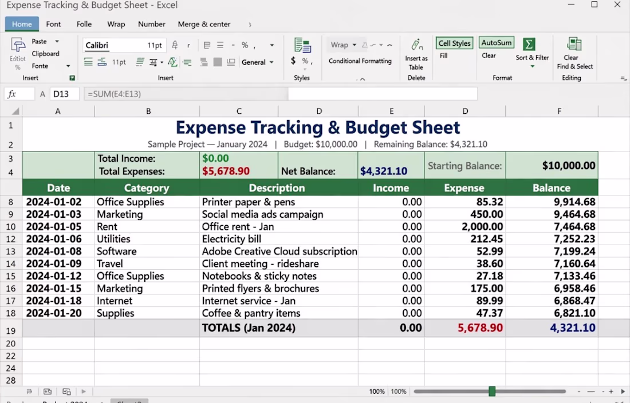Open the Font tab
Image resolution: width=630 pixels, height=403 pixels.
click(x=53, y=24)
